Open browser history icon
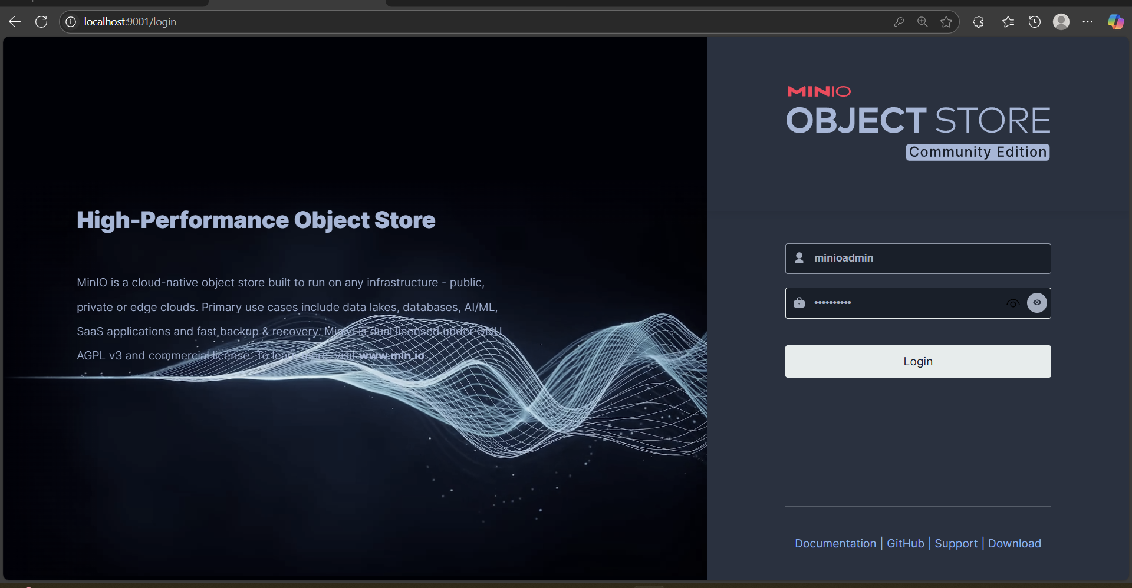This screenshot has height=588, width=1132. 1035,22
